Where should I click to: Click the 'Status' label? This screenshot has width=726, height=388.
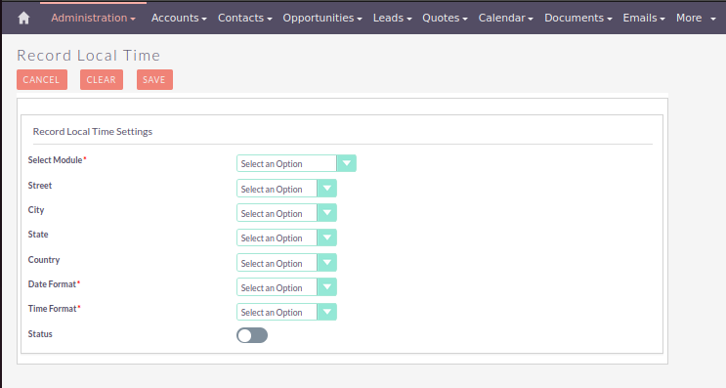(40, 334)
